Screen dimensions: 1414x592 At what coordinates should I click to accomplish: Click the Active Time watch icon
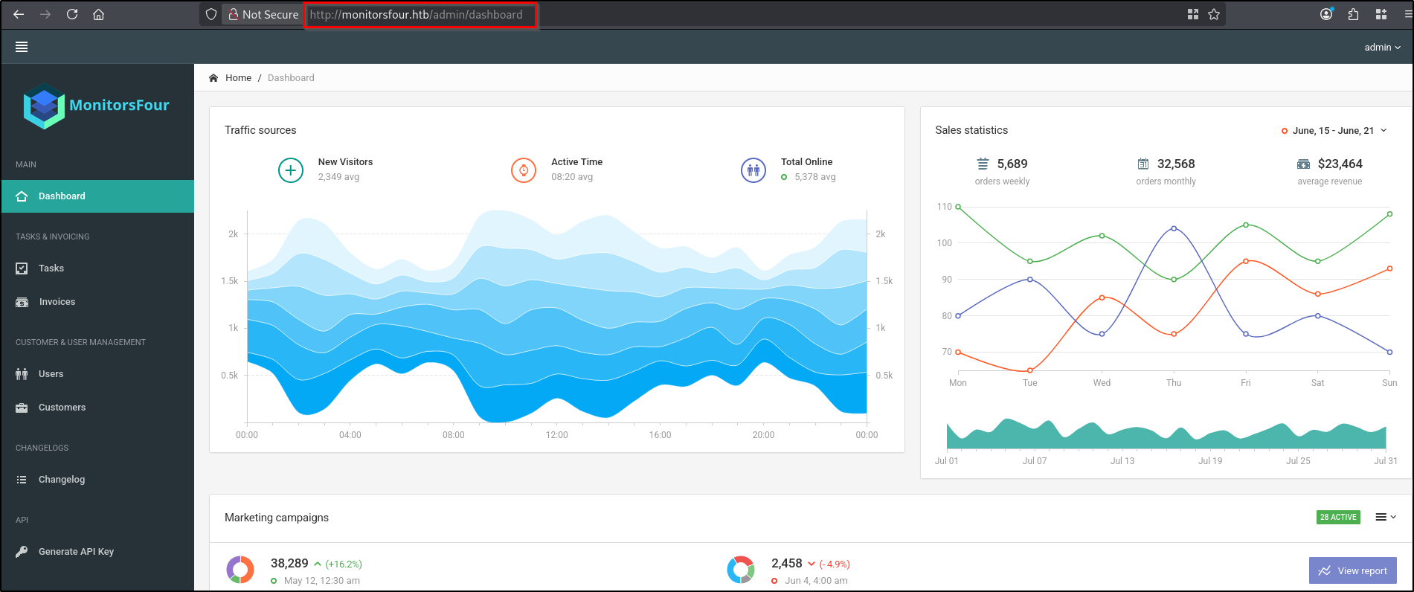click(x=524, y=170)
